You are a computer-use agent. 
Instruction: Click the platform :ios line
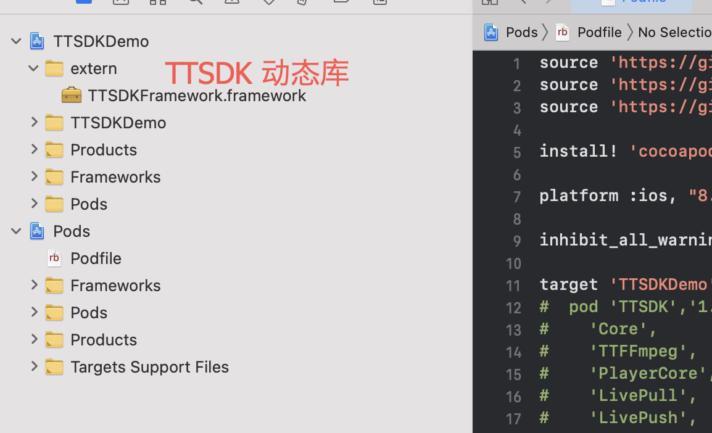coord(625,196)
